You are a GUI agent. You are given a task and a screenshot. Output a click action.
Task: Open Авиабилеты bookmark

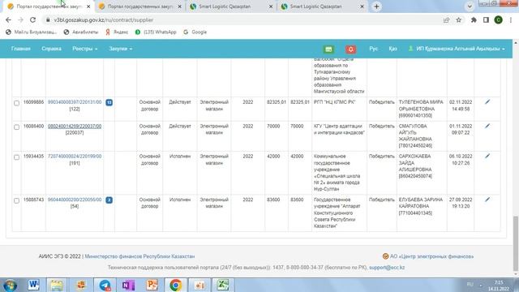click(x=81, y=32)
